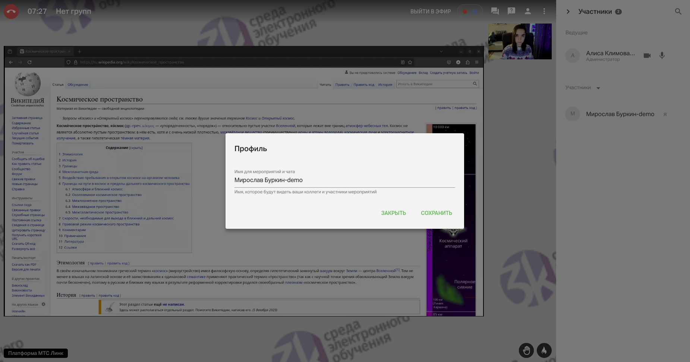
Task: Click the name input field in Профиль
Action: [344, 180]
